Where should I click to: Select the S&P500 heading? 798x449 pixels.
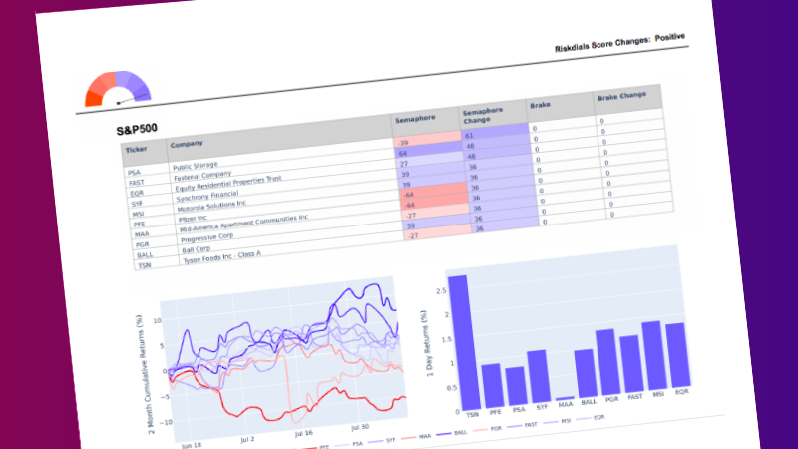tap(137, 130)
